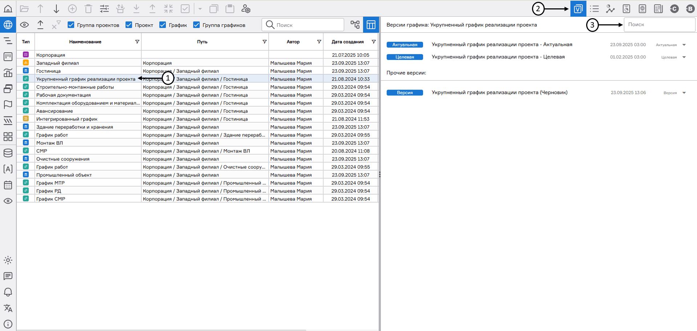The height and width of the screenshot is (331, 697).
Task: Open filter on the Наименование column
Action: [137, 42]
